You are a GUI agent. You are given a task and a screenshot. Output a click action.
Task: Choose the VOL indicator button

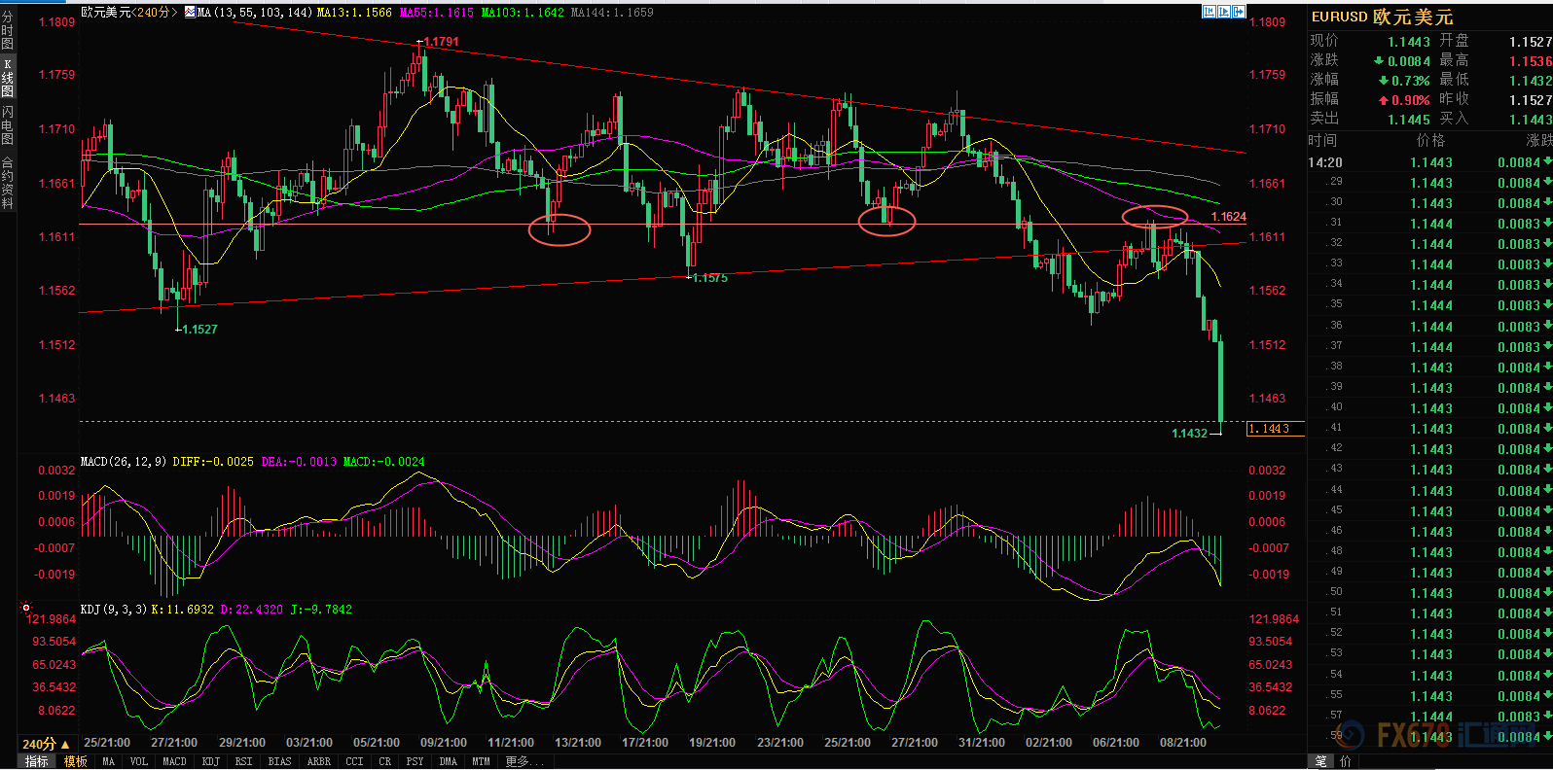(x=138, y=761)
